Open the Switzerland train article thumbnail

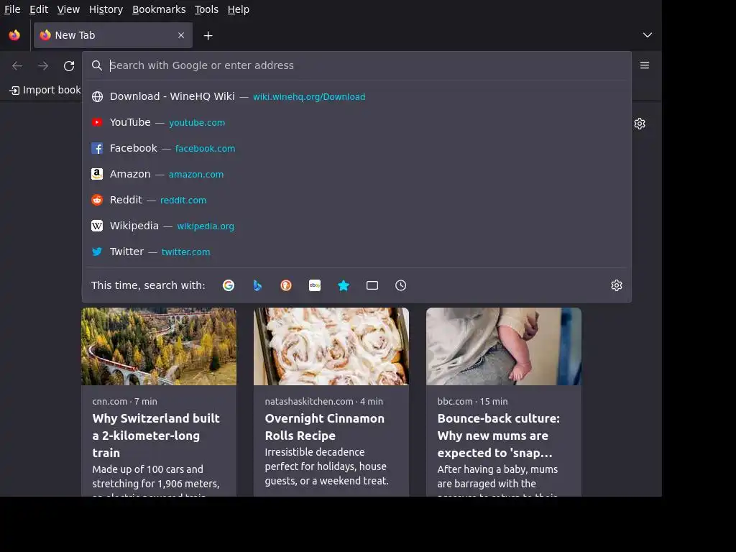coord(159,346)
